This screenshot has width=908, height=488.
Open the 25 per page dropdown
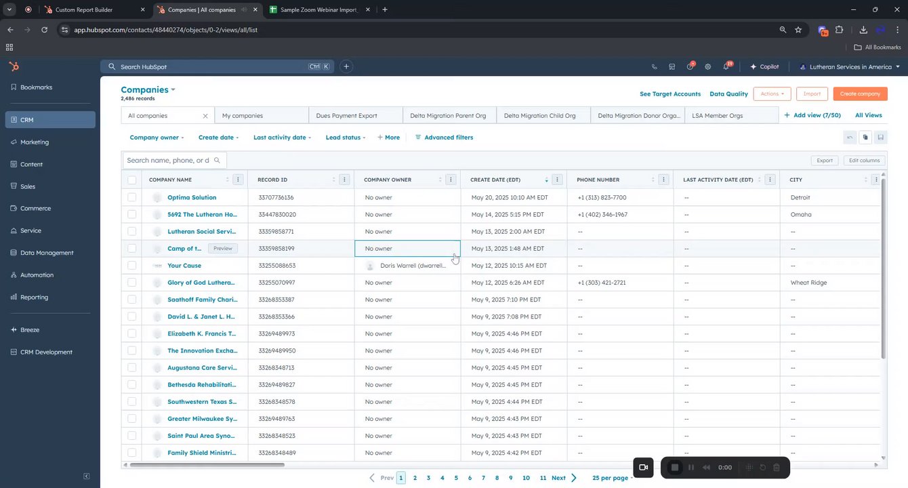(x=613, y=478)
